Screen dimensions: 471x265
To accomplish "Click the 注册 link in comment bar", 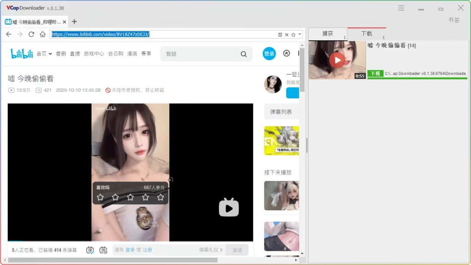I will (146, 249).
